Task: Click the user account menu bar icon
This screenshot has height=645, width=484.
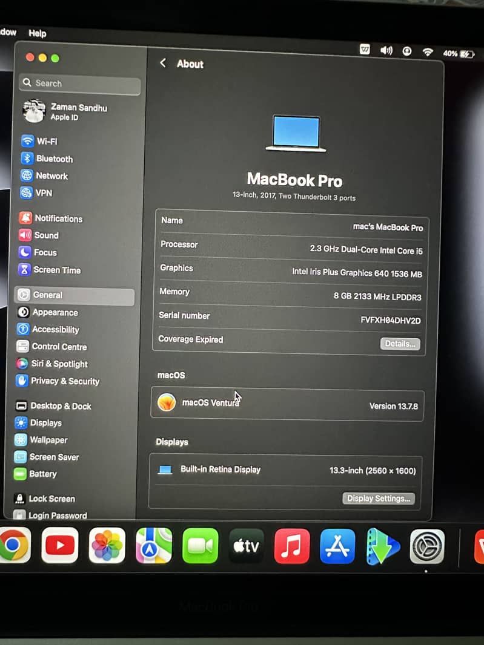Action: click(x=407, y=51)
